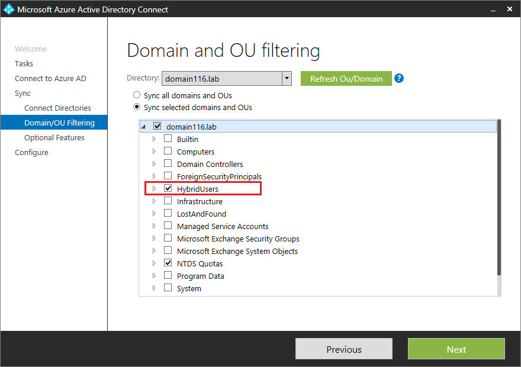Uncheck the HybridUsers checkbox

coord(168,188)
